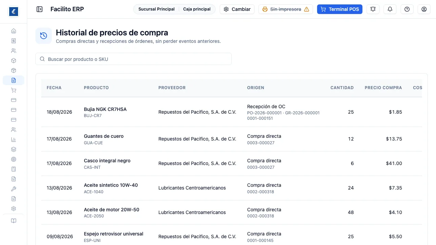
Task: Click the PRECIO COMPRA column header
Action: 383,88
